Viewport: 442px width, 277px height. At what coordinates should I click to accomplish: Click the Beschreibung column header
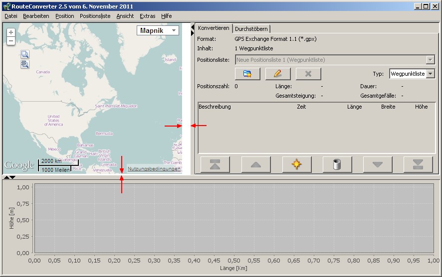(x=215, y=107)
